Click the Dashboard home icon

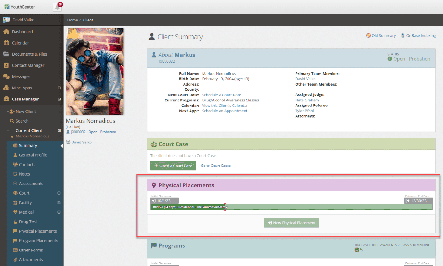[x=6, y=32]
